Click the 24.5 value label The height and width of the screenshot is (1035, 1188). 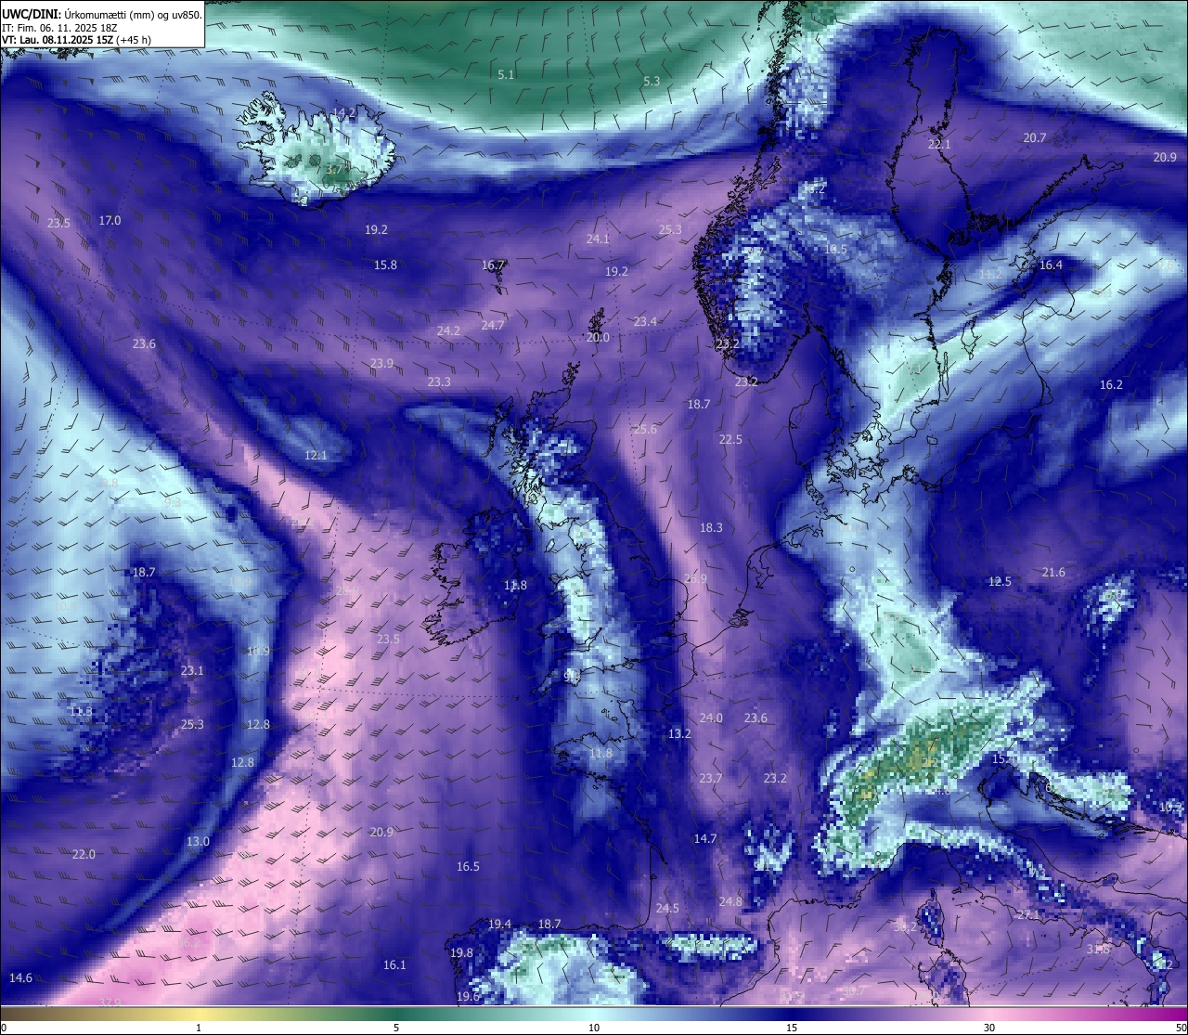point(667,909)
